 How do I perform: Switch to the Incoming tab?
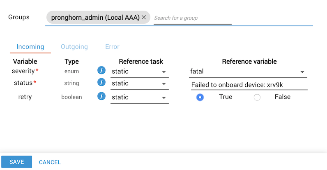(x=30, y=47)
